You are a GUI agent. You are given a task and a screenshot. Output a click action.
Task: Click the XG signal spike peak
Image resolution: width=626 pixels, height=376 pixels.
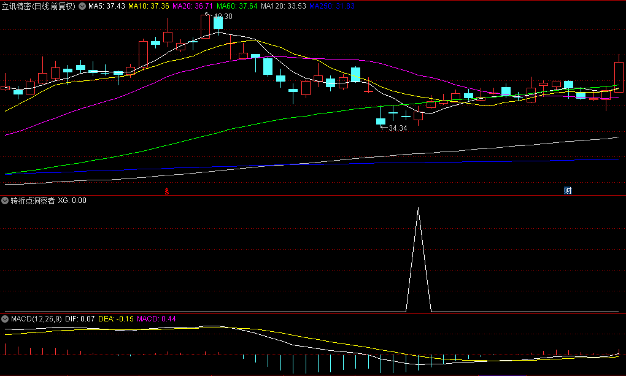[x=418, y=209]
